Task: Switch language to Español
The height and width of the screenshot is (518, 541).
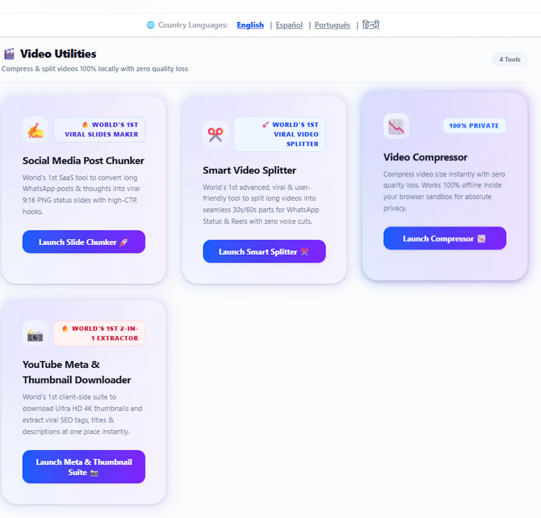Action: pos(289,25)
